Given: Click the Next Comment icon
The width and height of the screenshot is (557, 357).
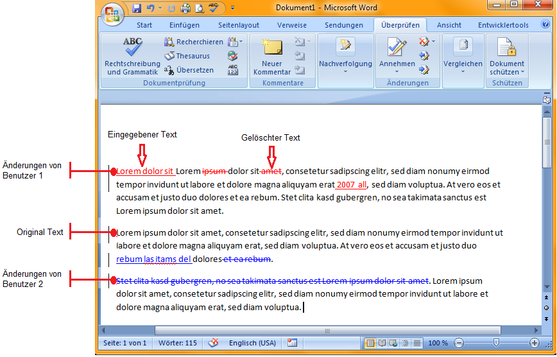Looking at the screenshot, I should click(x=300, y=70).
